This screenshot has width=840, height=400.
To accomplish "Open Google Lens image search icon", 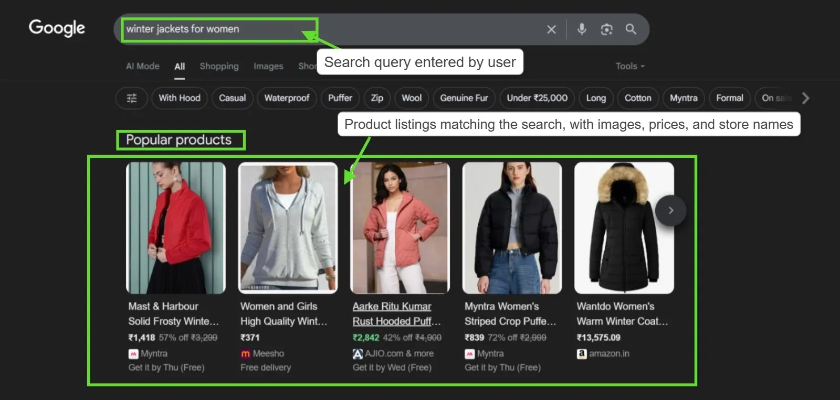I will point(606,29).
